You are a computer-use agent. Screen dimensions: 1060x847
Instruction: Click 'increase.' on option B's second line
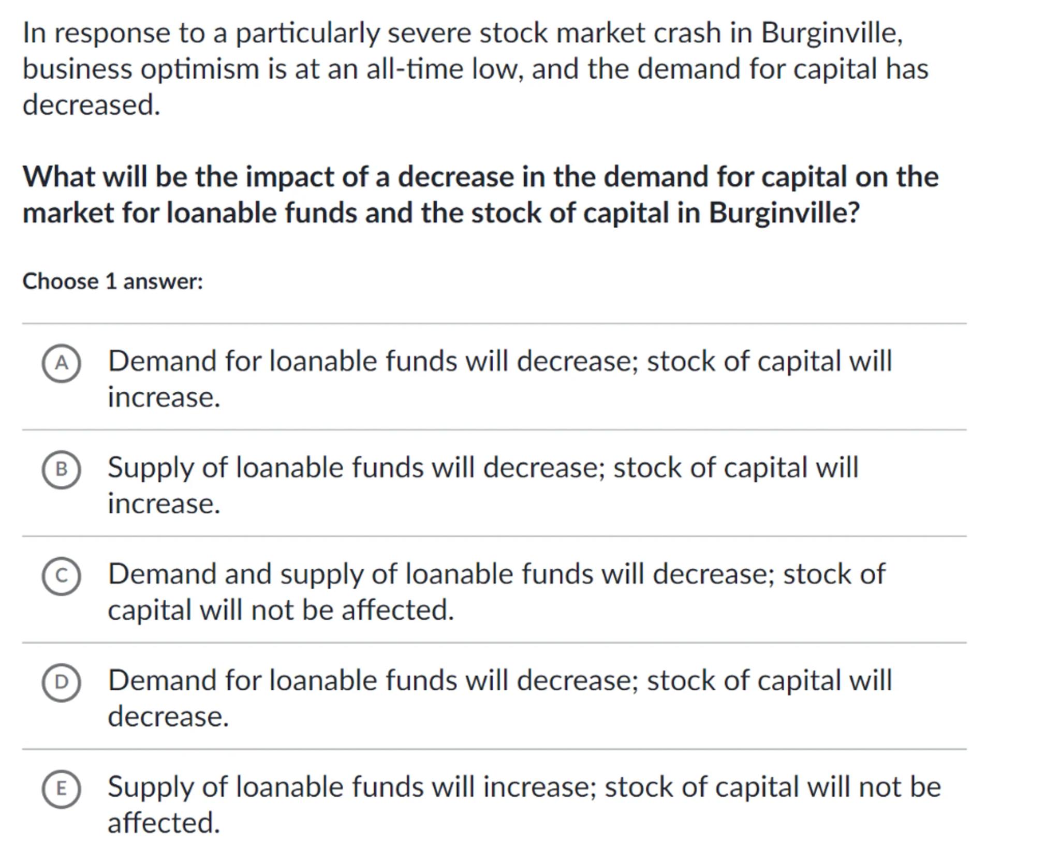[x=164, y=503]
